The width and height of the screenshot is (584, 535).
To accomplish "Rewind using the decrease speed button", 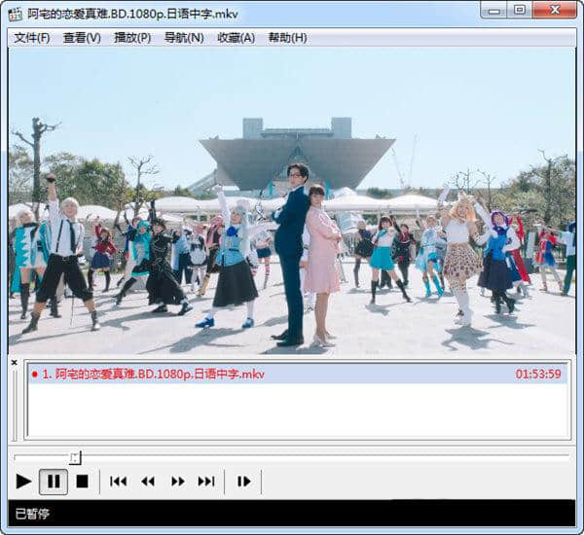I will [x=148, y=481].
